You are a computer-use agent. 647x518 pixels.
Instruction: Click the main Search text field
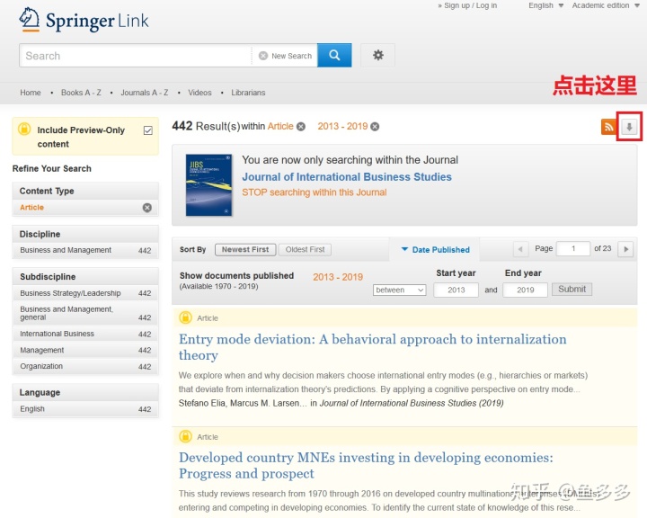[x=136, y=56]
